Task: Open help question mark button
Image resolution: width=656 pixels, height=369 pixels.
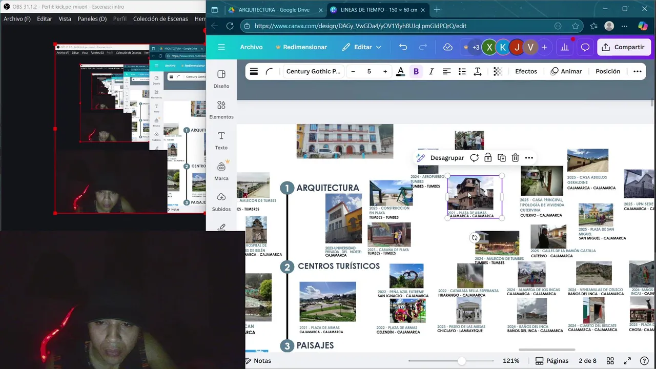Action: click(x=644, y=361)
